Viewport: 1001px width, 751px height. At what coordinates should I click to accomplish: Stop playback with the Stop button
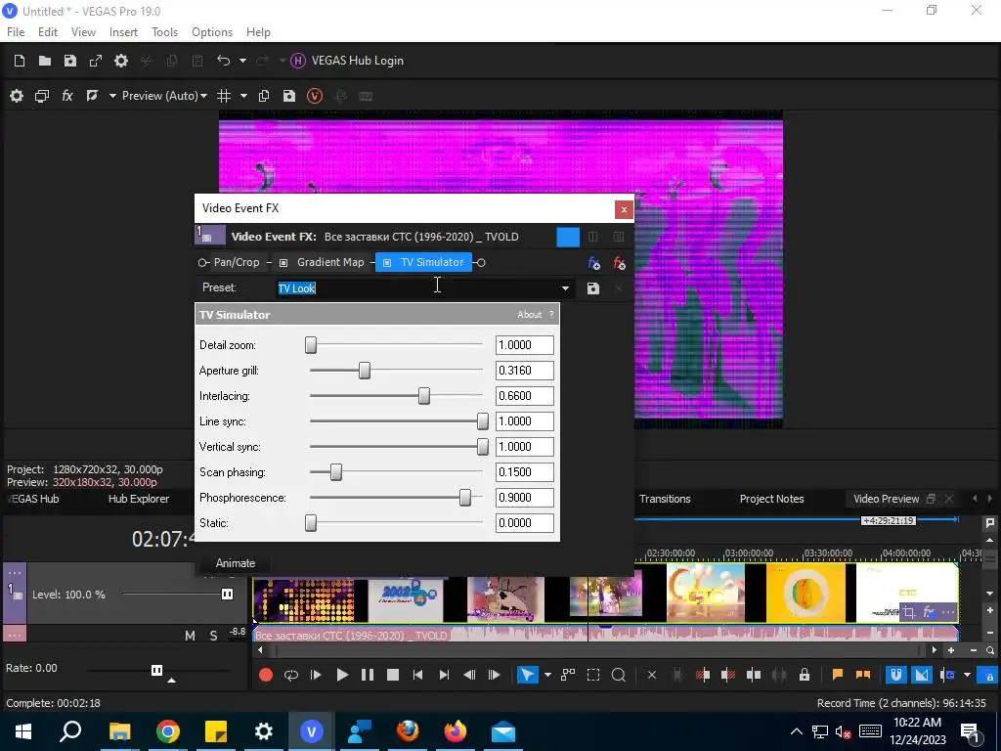tap(393, 675)
